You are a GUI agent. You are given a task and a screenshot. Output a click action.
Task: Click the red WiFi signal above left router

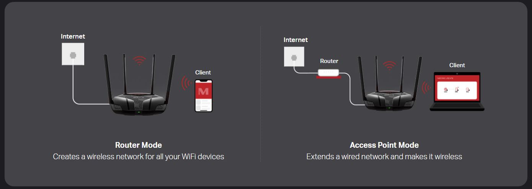pos(139,60)
